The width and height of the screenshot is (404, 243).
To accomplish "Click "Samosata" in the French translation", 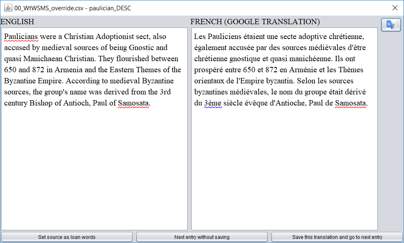I will [351, 103].
